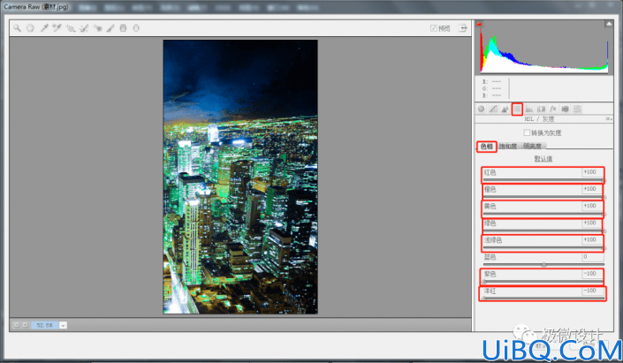The width and height of the screenshot is (623, 363).
Task: Click the 浅绿色 hue slider track
Action: click(x=543, y=248)
